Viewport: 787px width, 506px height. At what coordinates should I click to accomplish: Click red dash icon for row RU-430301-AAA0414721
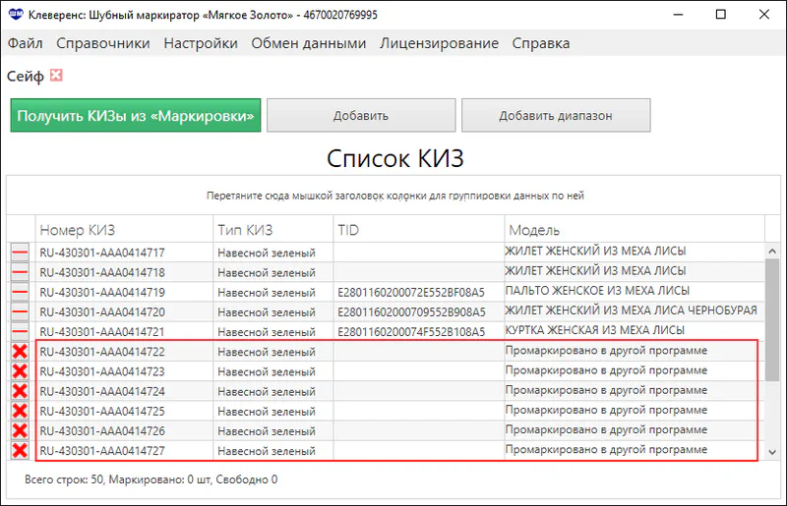20,331
